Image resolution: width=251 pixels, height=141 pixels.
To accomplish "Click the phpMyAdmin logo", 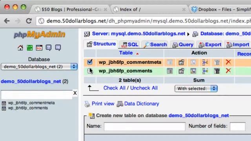I will click(40, 35).
